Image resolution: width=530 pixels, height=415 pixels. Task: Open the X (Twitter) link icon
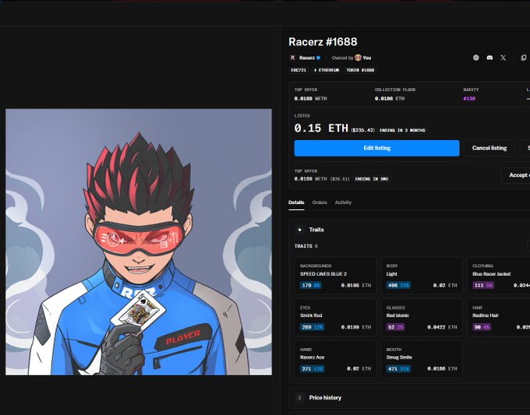(503, 58)
